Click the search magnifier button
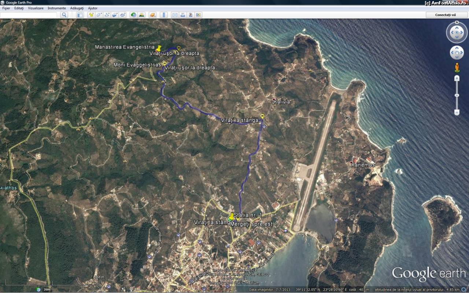 pyautogui.click(x=64, y=15)
